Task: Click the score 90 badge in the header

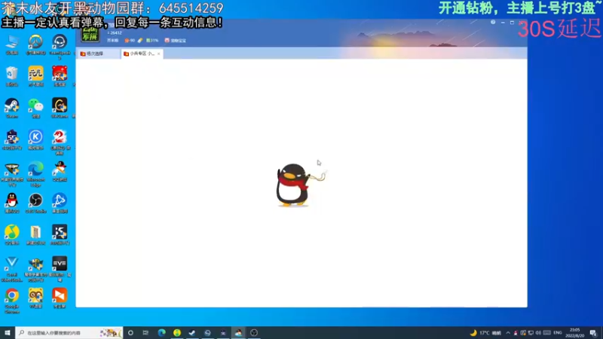Action: coord(130,41)
